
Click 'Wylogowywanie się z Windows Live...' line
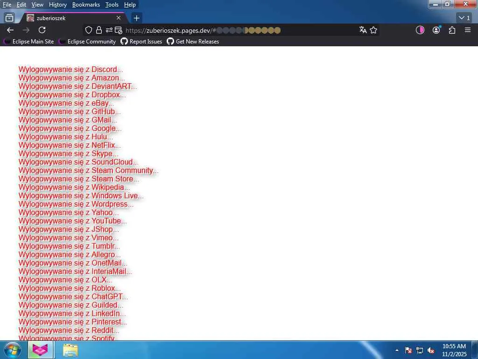point(81,195)
